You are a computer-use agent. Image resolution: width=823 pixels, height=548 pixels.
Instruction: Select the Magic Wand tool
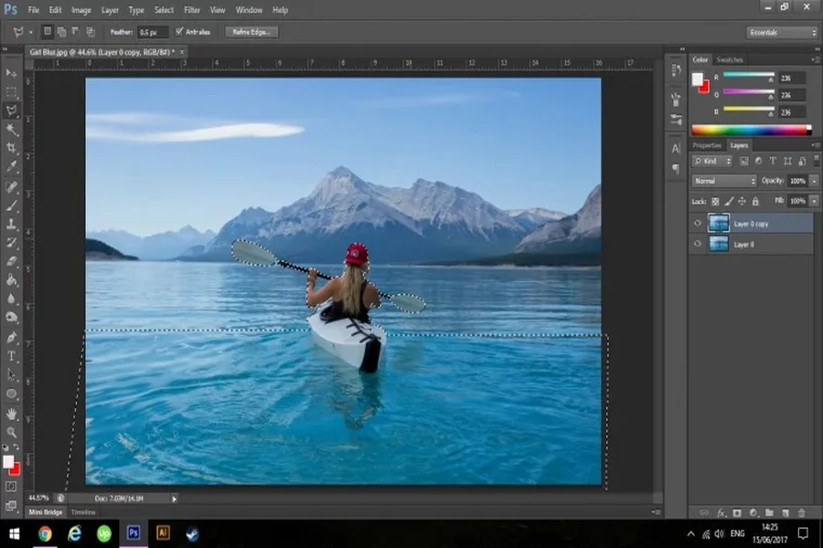tap(12, 129)
